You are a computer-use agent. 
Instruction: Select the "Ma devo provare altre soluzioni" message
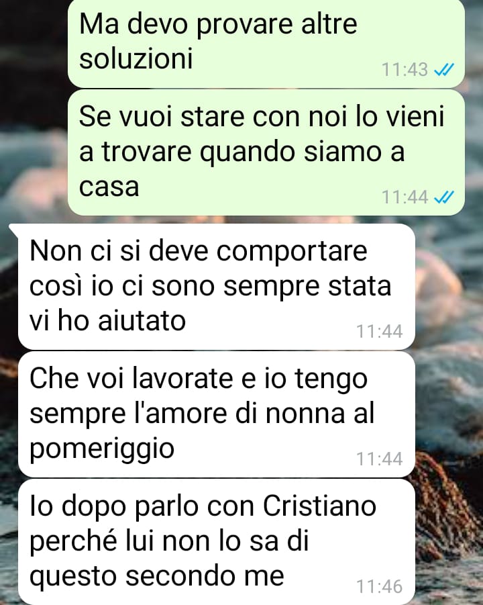click(266, 43)
